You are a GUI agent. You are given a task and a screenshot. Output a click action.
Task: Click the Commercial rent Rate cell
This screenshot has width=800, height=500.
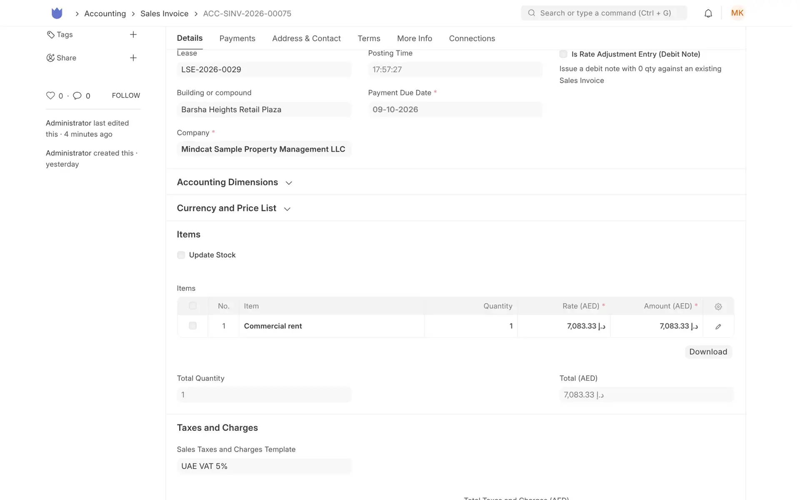click(564, 326)
